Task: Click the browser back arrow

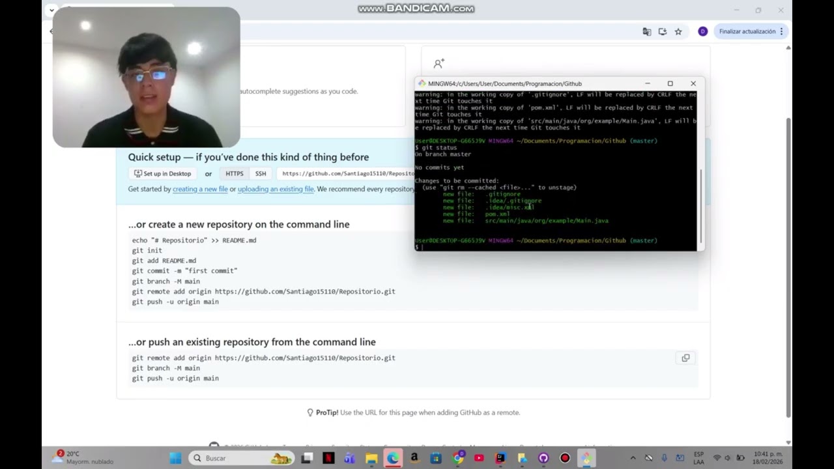Action: click(x=51, y=31)
